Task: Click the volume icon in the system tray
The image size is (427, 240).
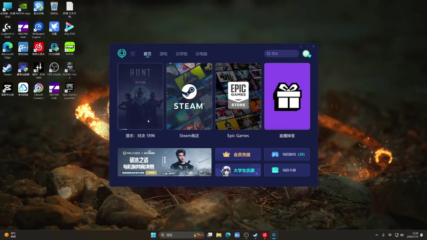Action: click(x=402, y=235)
